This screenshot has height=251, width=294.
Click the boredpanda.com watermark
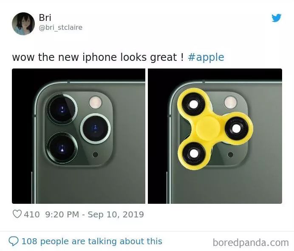[251, 242]
